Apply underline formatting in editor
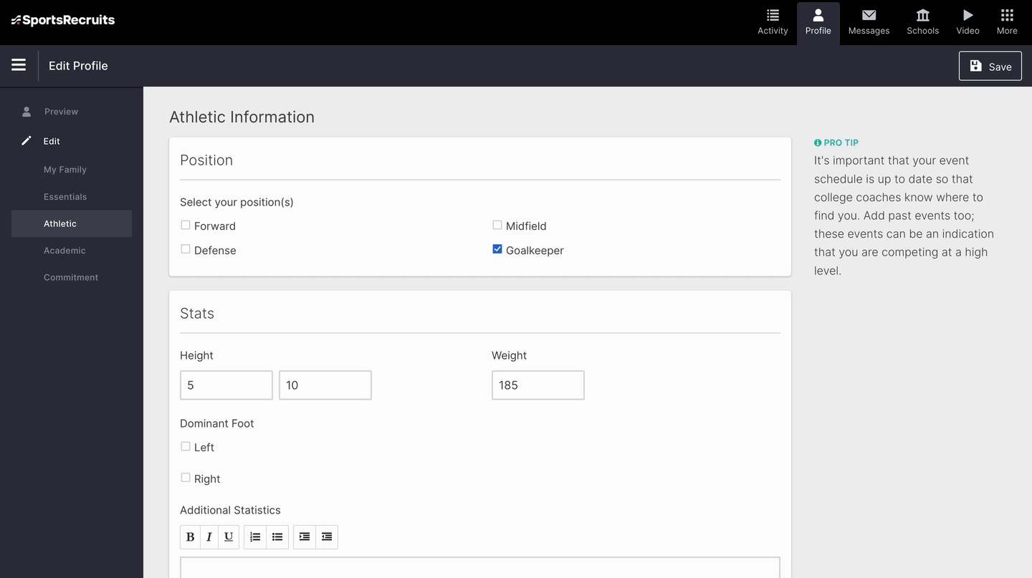1032x578 pixels. click(229, 536)
